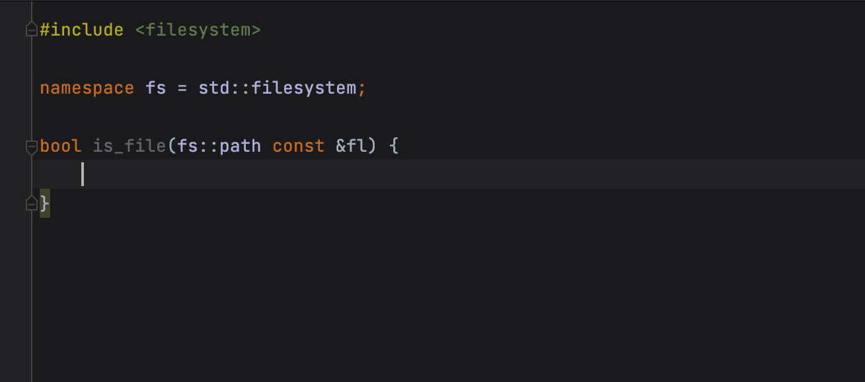The height and width of the screenshot is (382, 865).
Task: Click the bool return type keyword
Action: [x=61, y=146]
